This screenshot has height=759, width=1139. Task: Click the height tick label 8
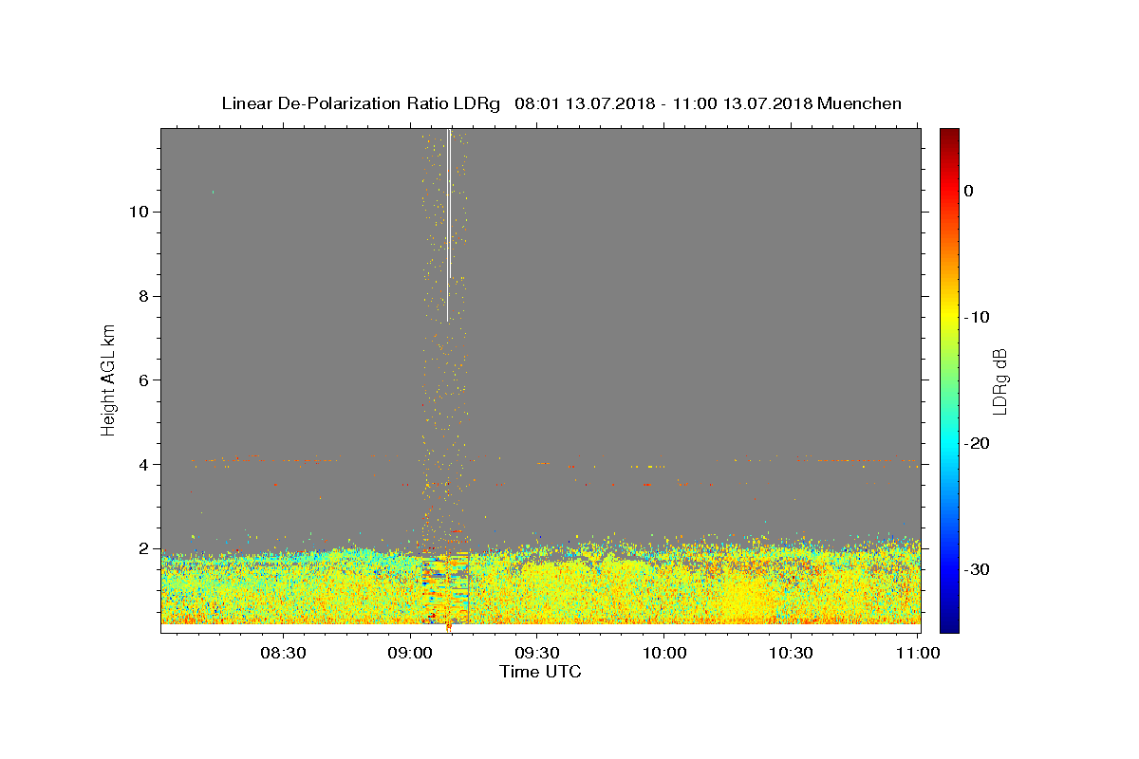click(143, 296)
